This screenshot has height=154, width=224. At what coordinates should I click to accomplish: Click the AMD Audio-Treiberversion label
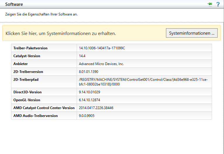[36, 116]
